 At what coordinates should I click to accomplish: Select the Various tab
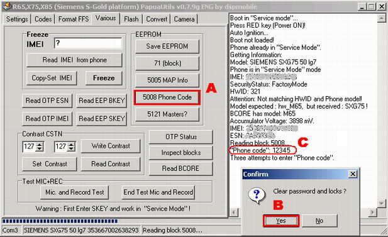click(106, 18)
